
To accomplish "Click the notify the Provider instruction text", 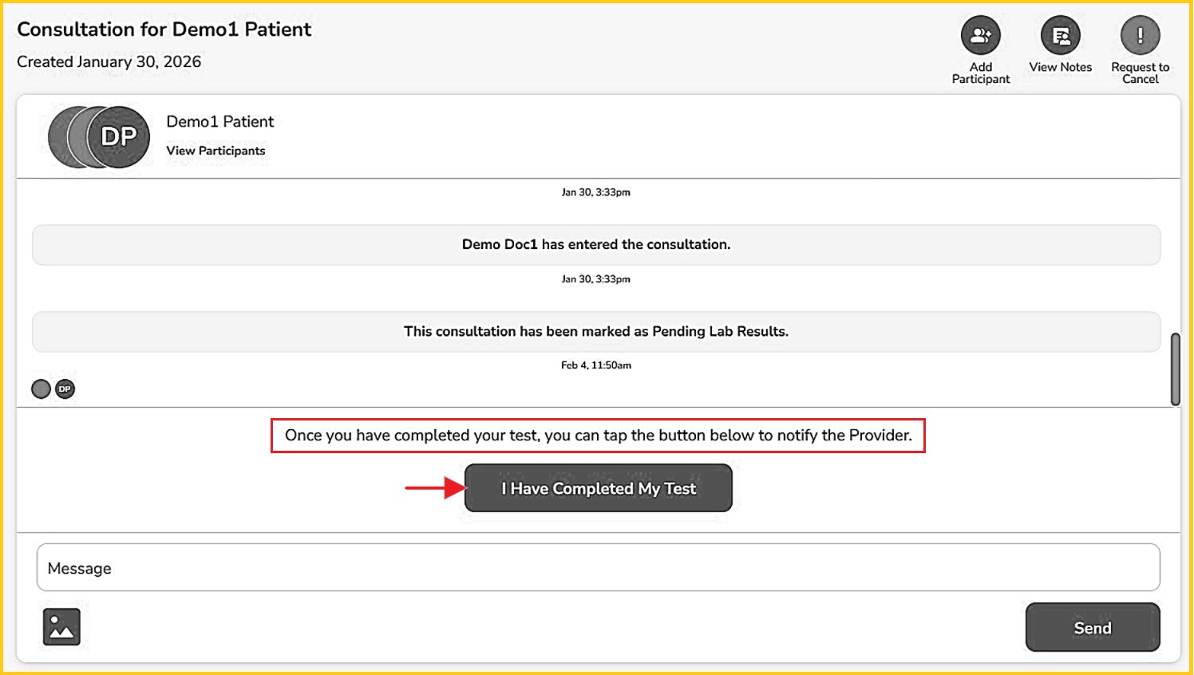I will 598,436.
